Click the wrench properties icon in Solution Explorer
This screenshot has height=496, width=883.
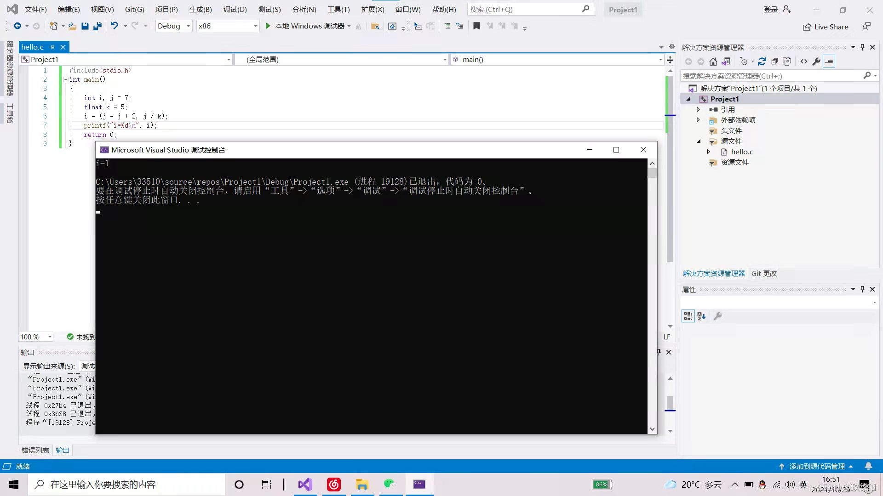pyautogui.click(x=816, y=62)
